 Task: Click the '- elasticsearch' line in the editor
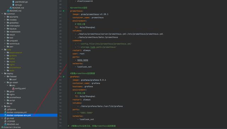tap(84, 1)
